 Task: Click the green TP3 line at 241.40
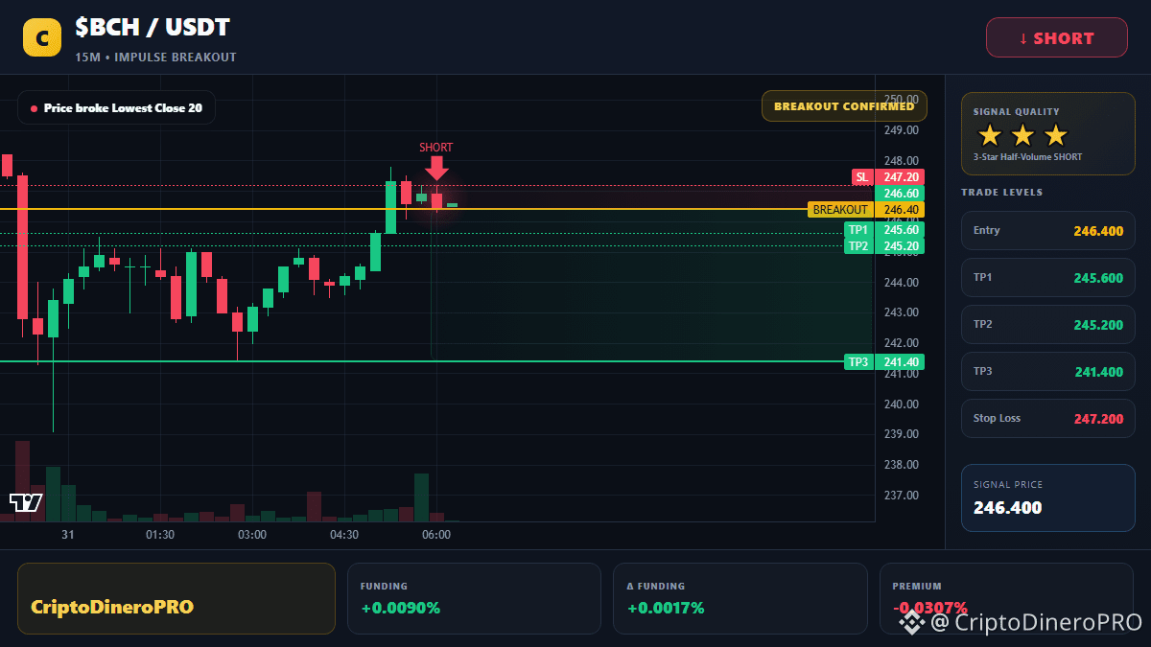422,361
